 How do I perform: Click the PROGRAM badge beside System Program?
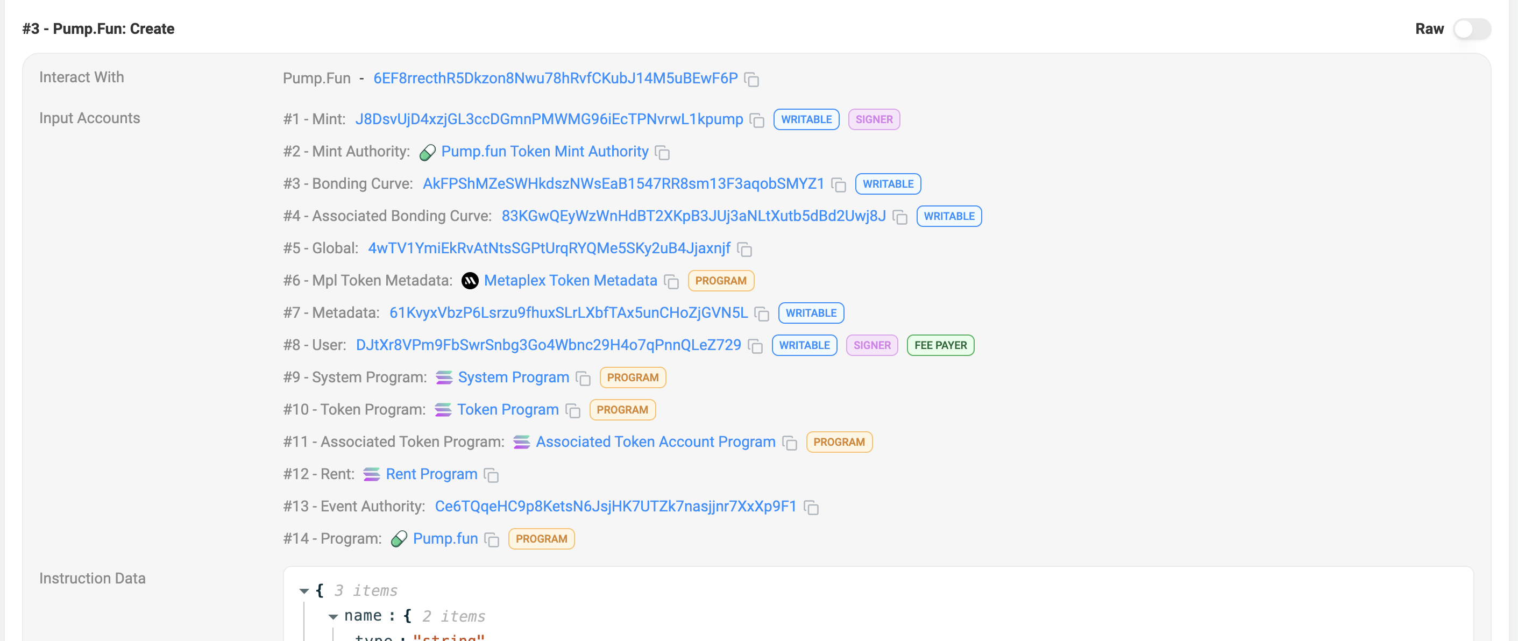pyautogui.click(x=633, y=378)
